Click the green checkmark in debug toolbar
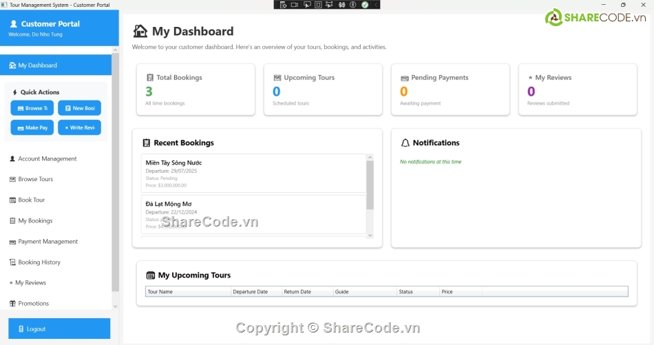 pyautogui.click(x=365, y=5)
